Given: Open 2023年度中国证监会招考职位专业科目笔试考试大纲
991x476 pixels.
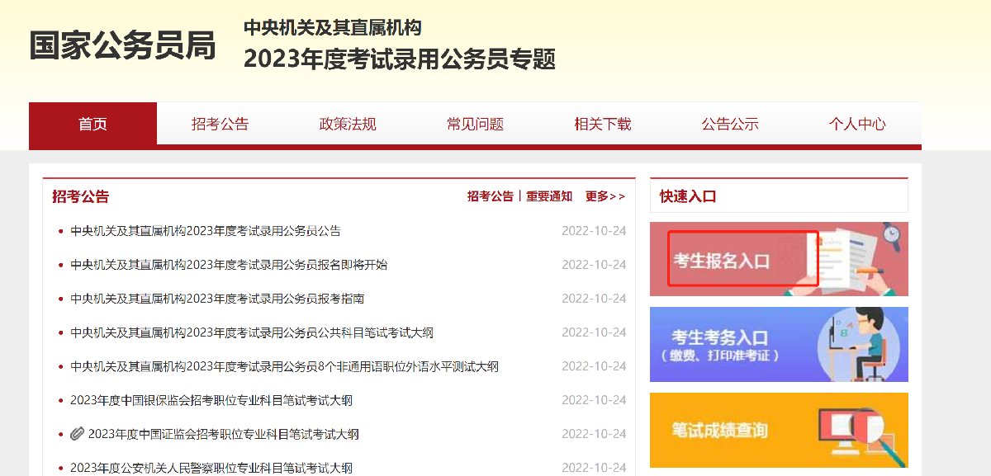Looking at the screenshot, I should pyautogui.click(x=224, y=434).
